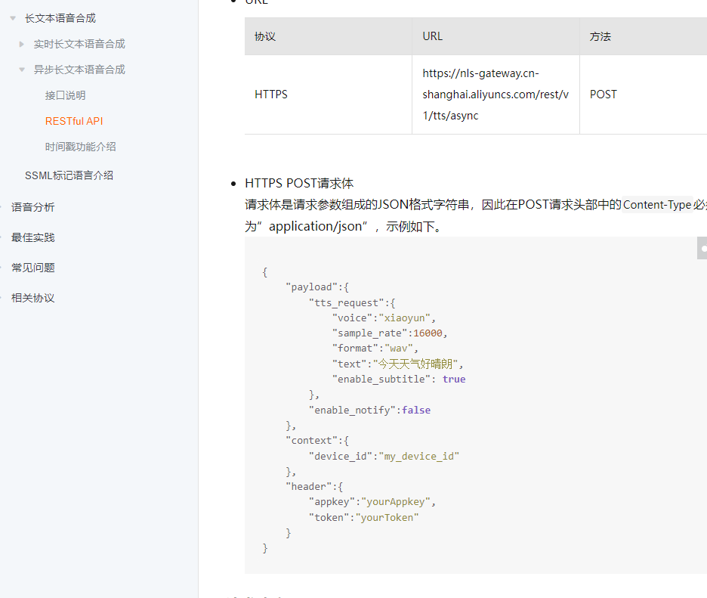Open the 语音分析 sidebar section

click(33, 207)
